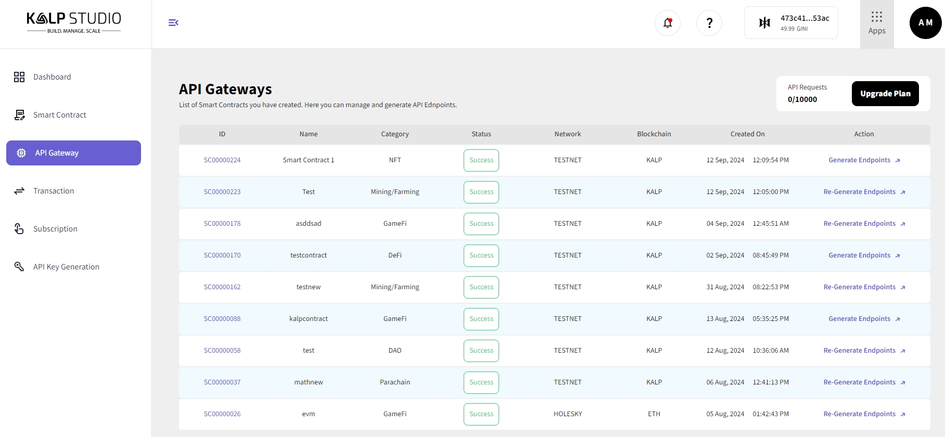Viewport: 945px width, 437px height.
Task: Open the Subscription menu item
Action: (x=55, y=229)
